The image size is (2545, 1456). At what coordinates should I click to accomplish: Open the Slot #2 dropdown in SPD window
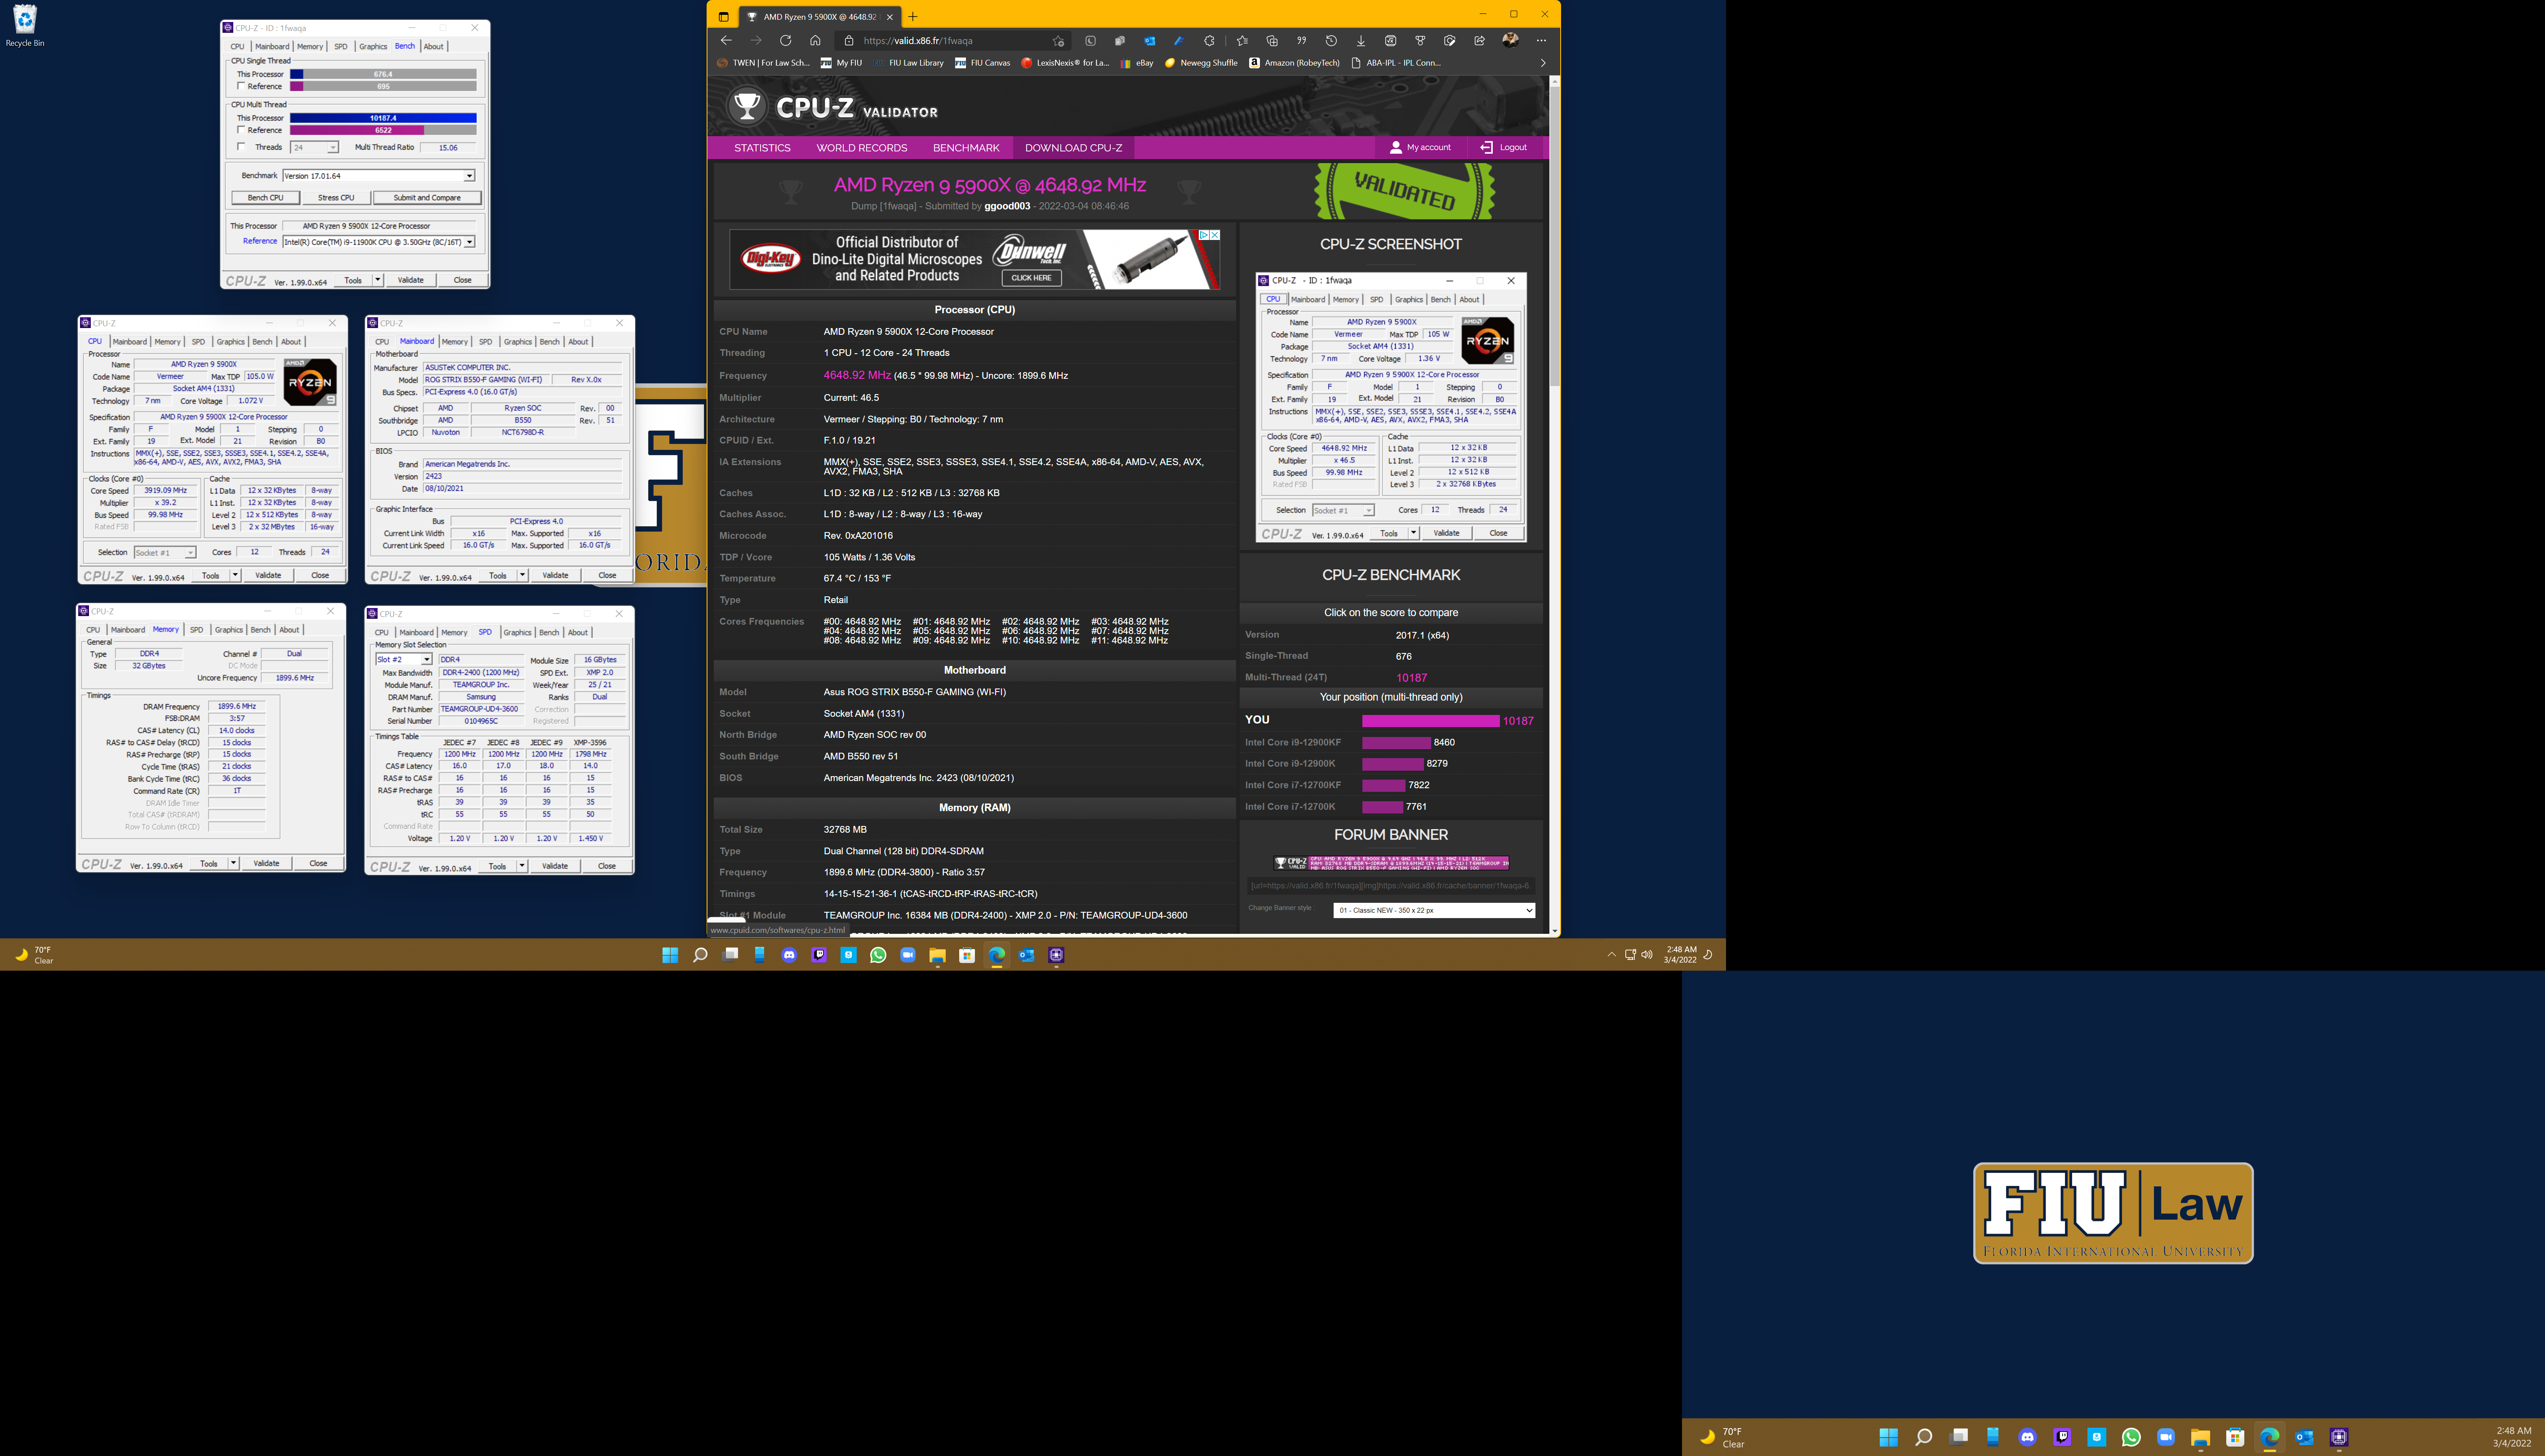426,660
